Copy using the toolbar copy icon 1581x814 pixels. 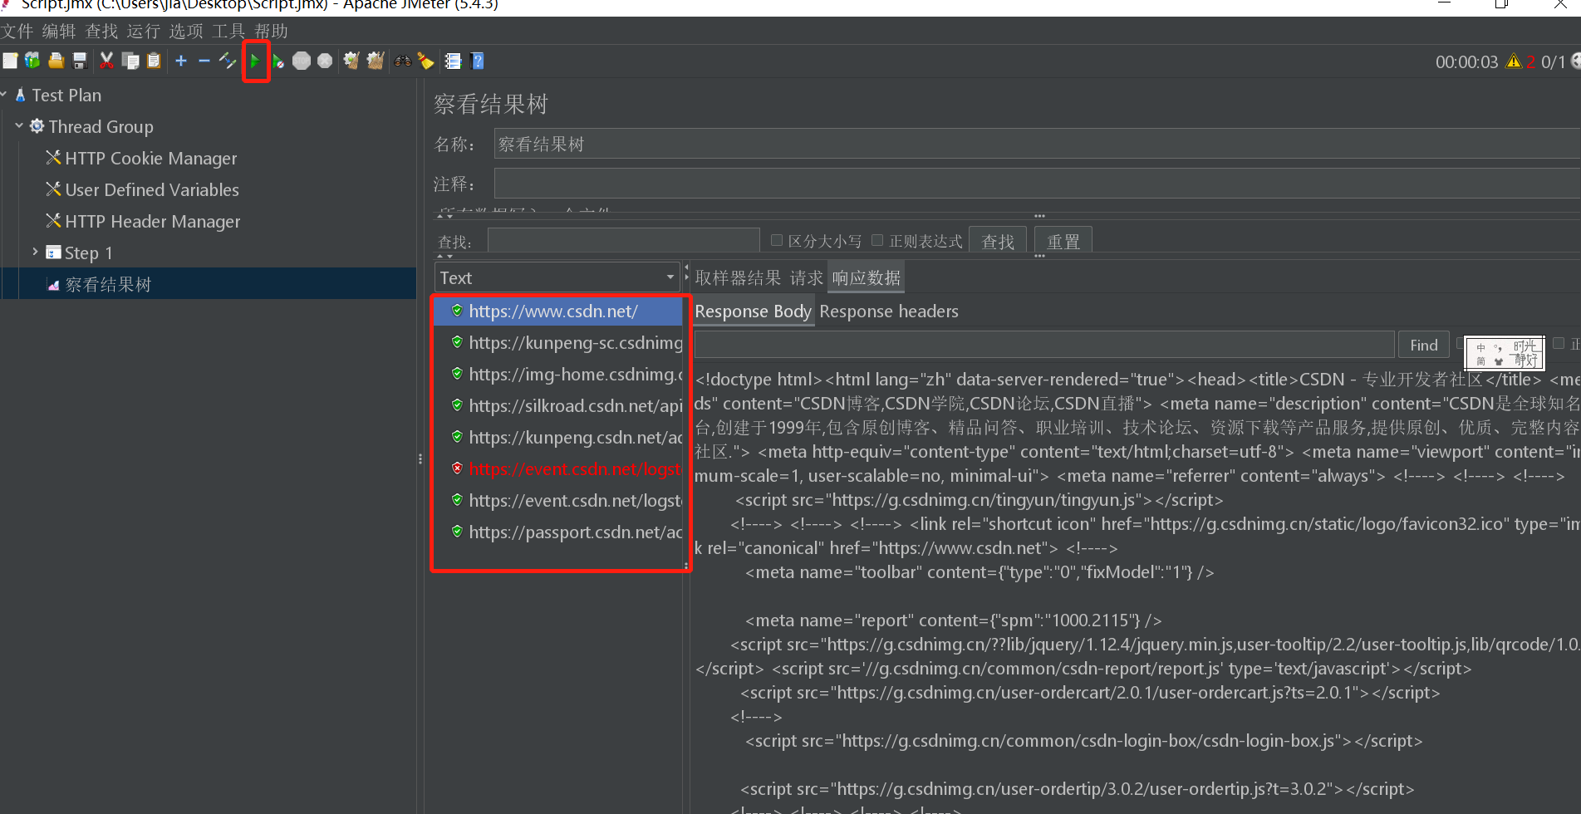(130, 61)
